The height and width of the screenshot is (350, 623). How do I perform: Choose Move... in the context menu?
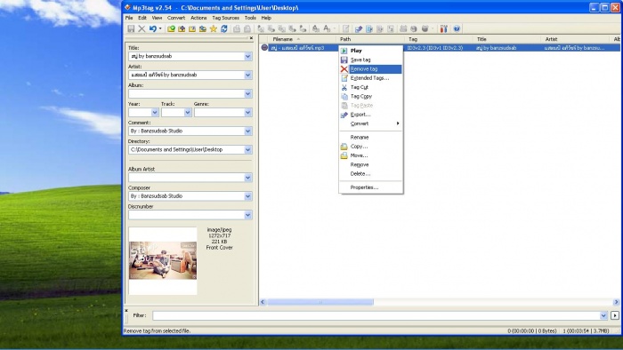[x=371, y=155]
